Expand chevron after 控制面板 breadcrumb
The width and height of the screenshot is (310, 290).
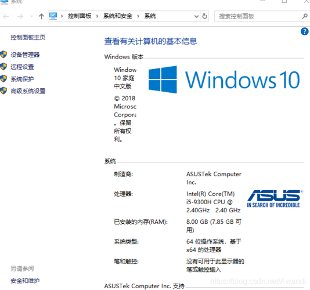(97, 16)
